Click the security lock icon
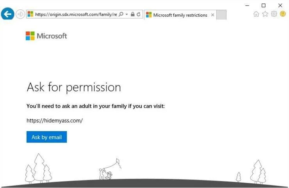Viewport: 289px width, 188px height. point(132,14)
